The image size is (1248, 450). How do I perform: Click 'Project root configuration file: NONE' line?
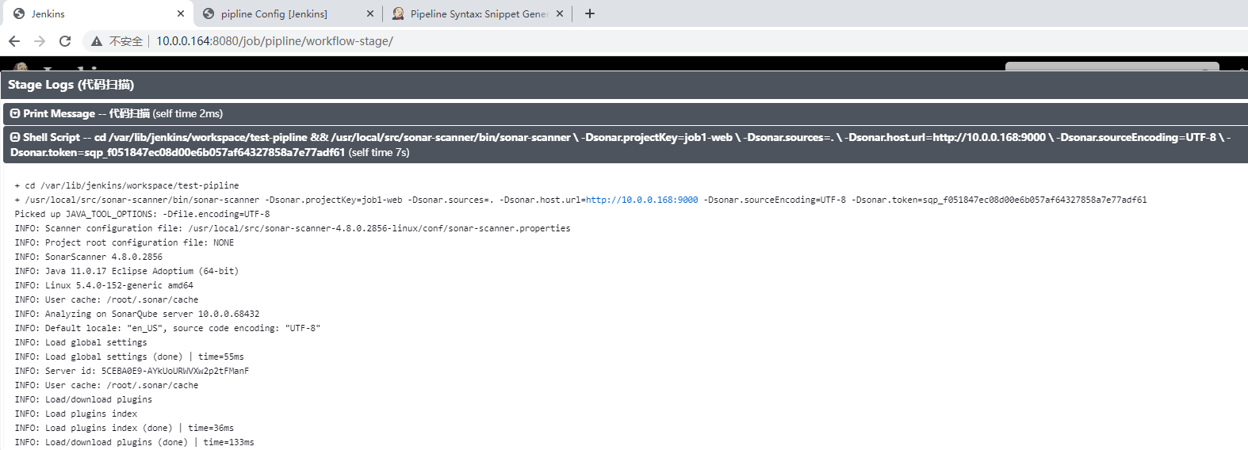coord(124,242)
